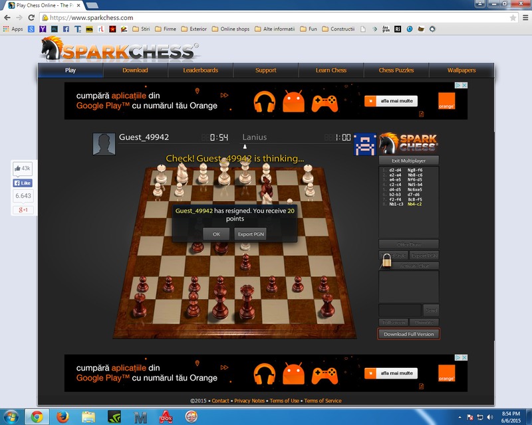Click the Fullscreen button
Image resolution: width=532 pixels, height=425 pixels.
pos(394,322)
